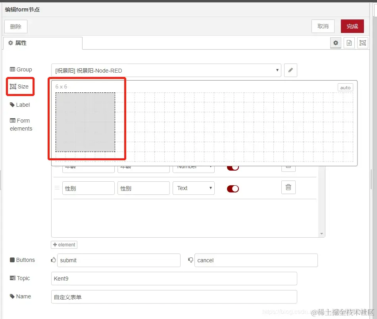Click the thumbs-down icon beside cancel

tap(190, 260)
